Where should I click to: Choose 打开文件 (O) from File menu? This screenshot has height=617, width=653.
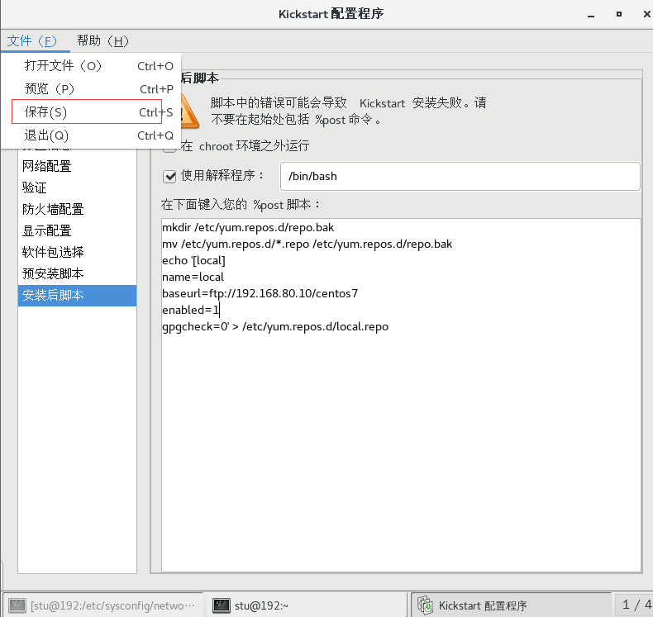(x=91, y=66)
